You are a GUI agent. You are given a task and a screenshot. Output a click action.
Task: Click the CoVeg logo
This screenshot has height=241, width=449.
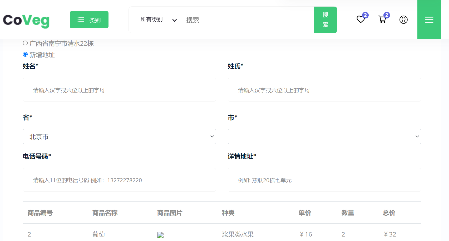[26, 21]
